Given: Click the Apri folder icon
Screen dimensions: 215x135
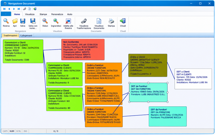Looking at the screenshot, I should point(15,23).
